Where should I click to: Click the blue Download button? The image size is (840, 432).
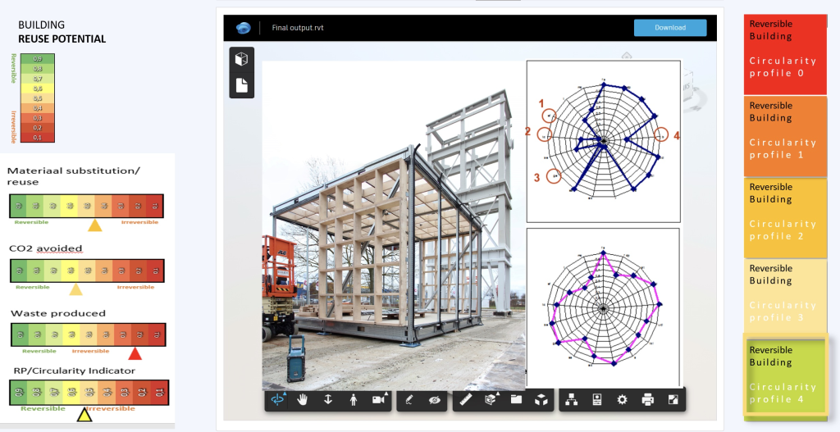[x=669, y=28]
